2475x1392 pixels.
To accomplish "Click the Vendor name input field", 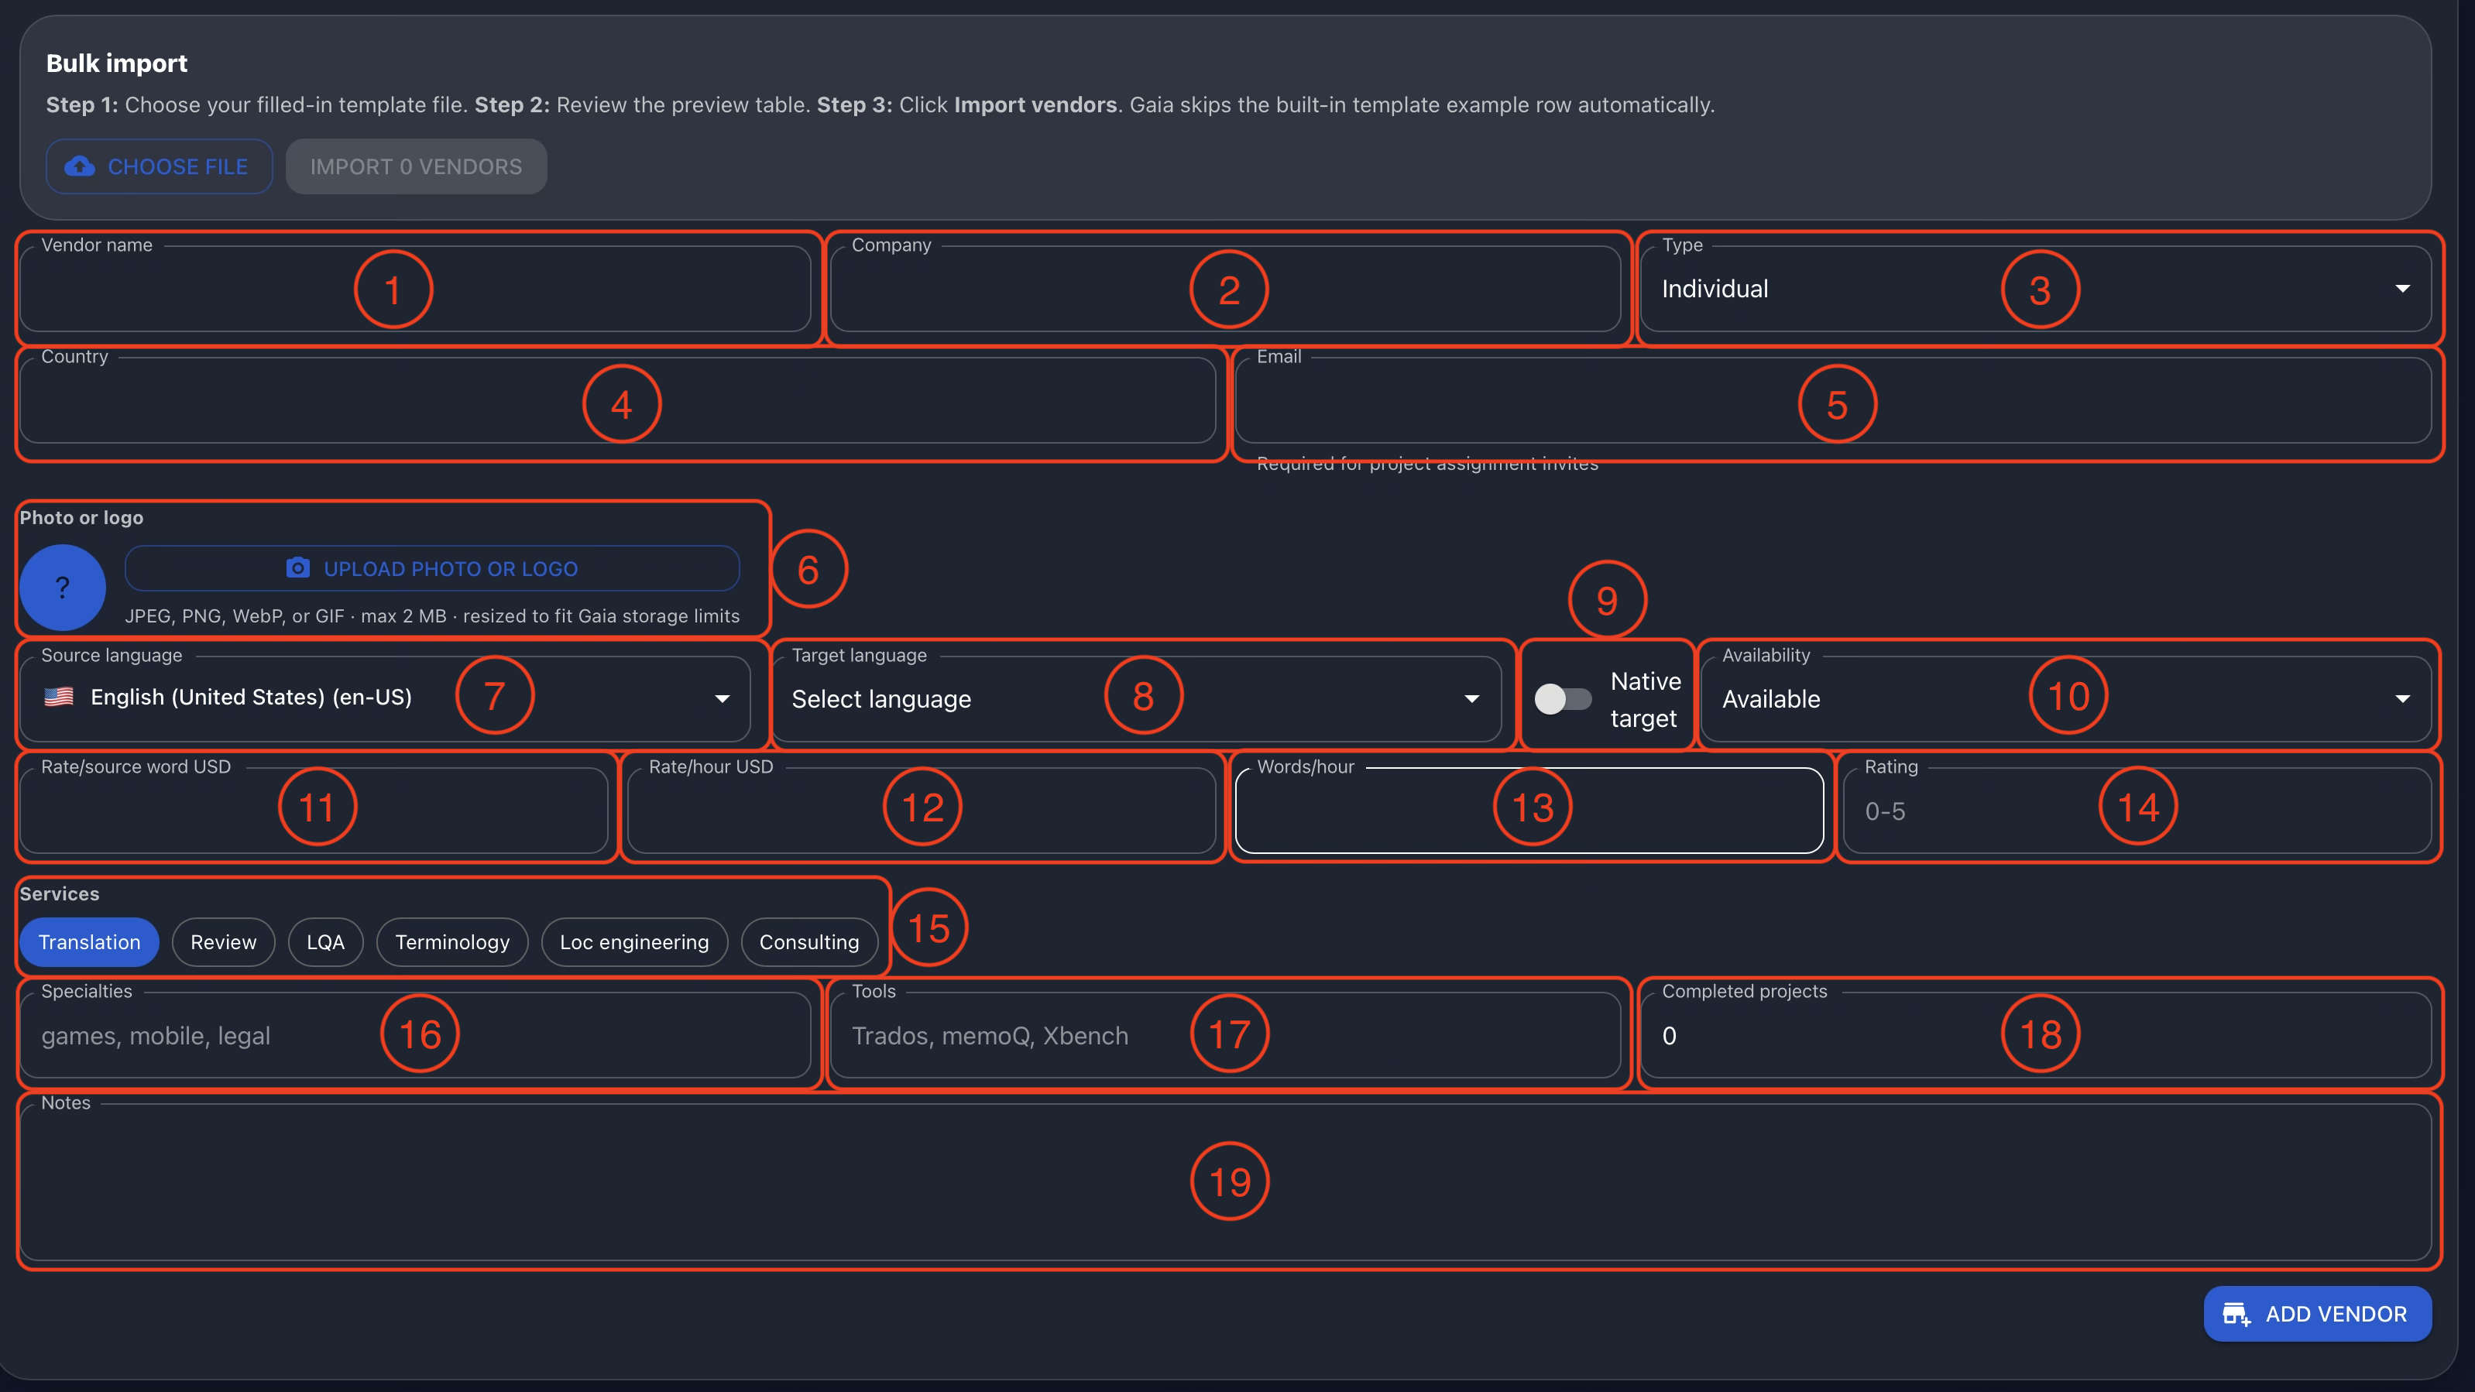I will click(x=415, y=288).
